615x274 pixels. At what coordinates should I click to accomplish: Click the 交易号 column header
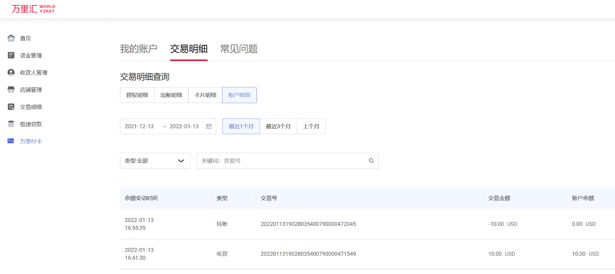[269, 198]
